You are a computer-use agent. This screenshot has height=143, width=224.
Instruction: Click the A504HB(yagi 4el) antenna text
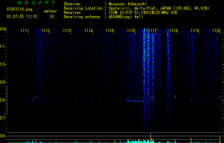point(126,17)
